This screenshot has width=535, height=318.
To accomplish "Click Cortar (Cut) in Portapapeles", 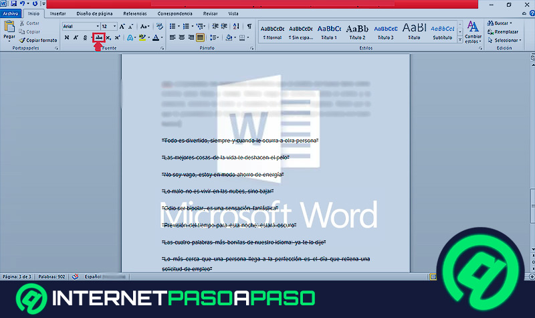I will (29, 23).
